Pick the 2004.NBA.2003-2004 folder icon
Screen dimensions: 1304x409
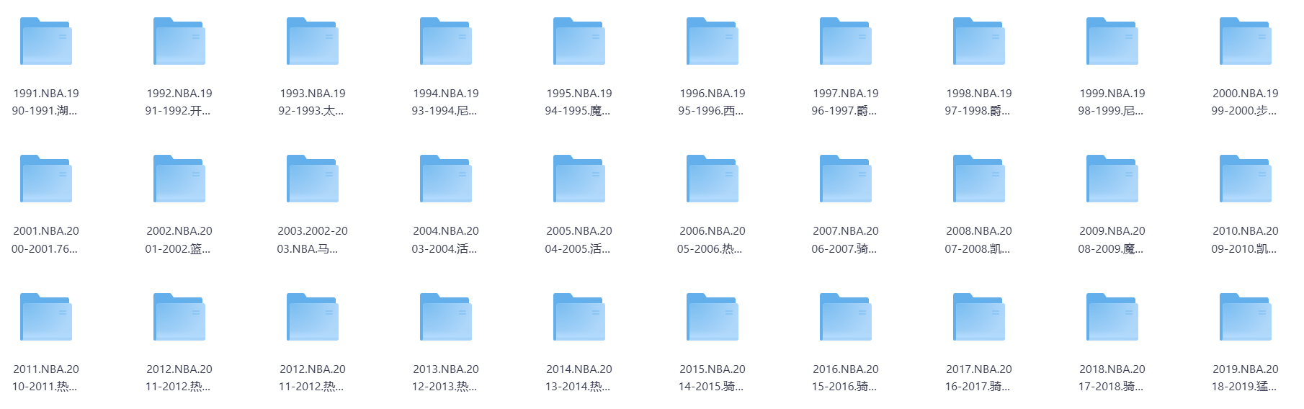(446, 179)
